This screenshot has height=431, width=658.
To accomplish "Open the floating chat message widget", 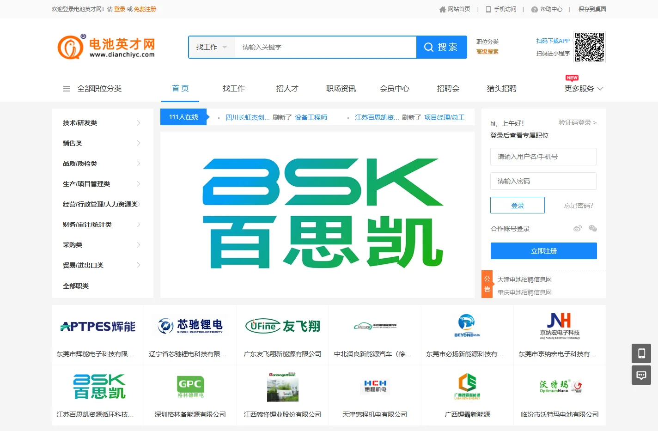I will coord(641,375).
